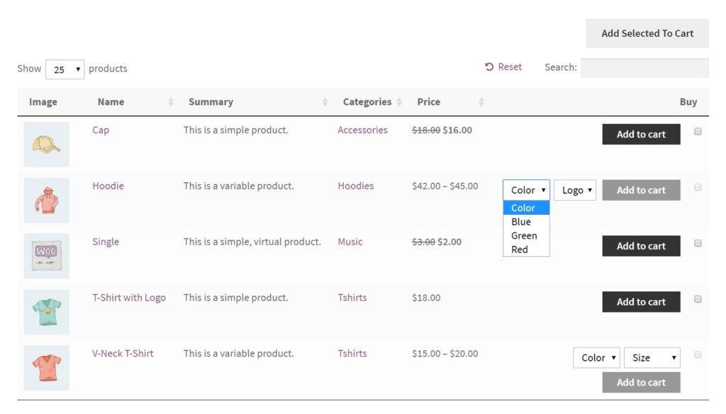
Task: Sort the table by Categories column
Action: click(367, 102)
